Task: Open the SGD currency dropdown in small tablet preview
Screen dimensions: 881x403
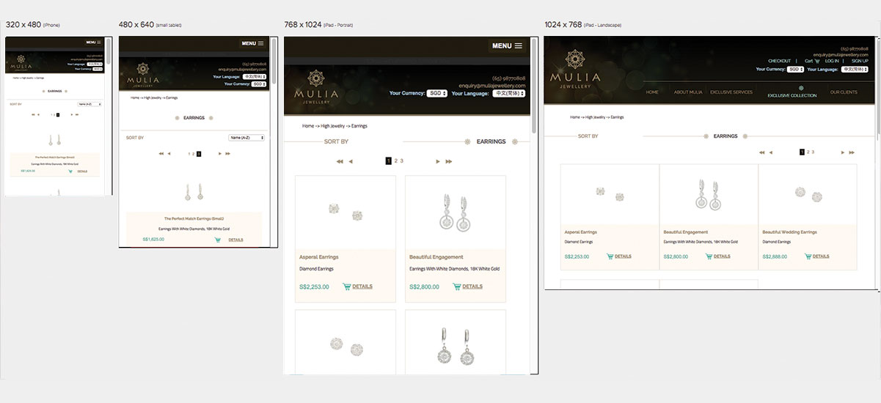Action: [259, 84]
